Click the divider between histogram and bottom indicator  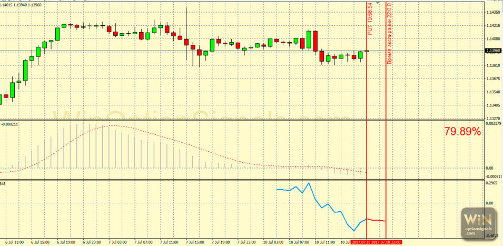pyautogui.click(x=242, y=180)
